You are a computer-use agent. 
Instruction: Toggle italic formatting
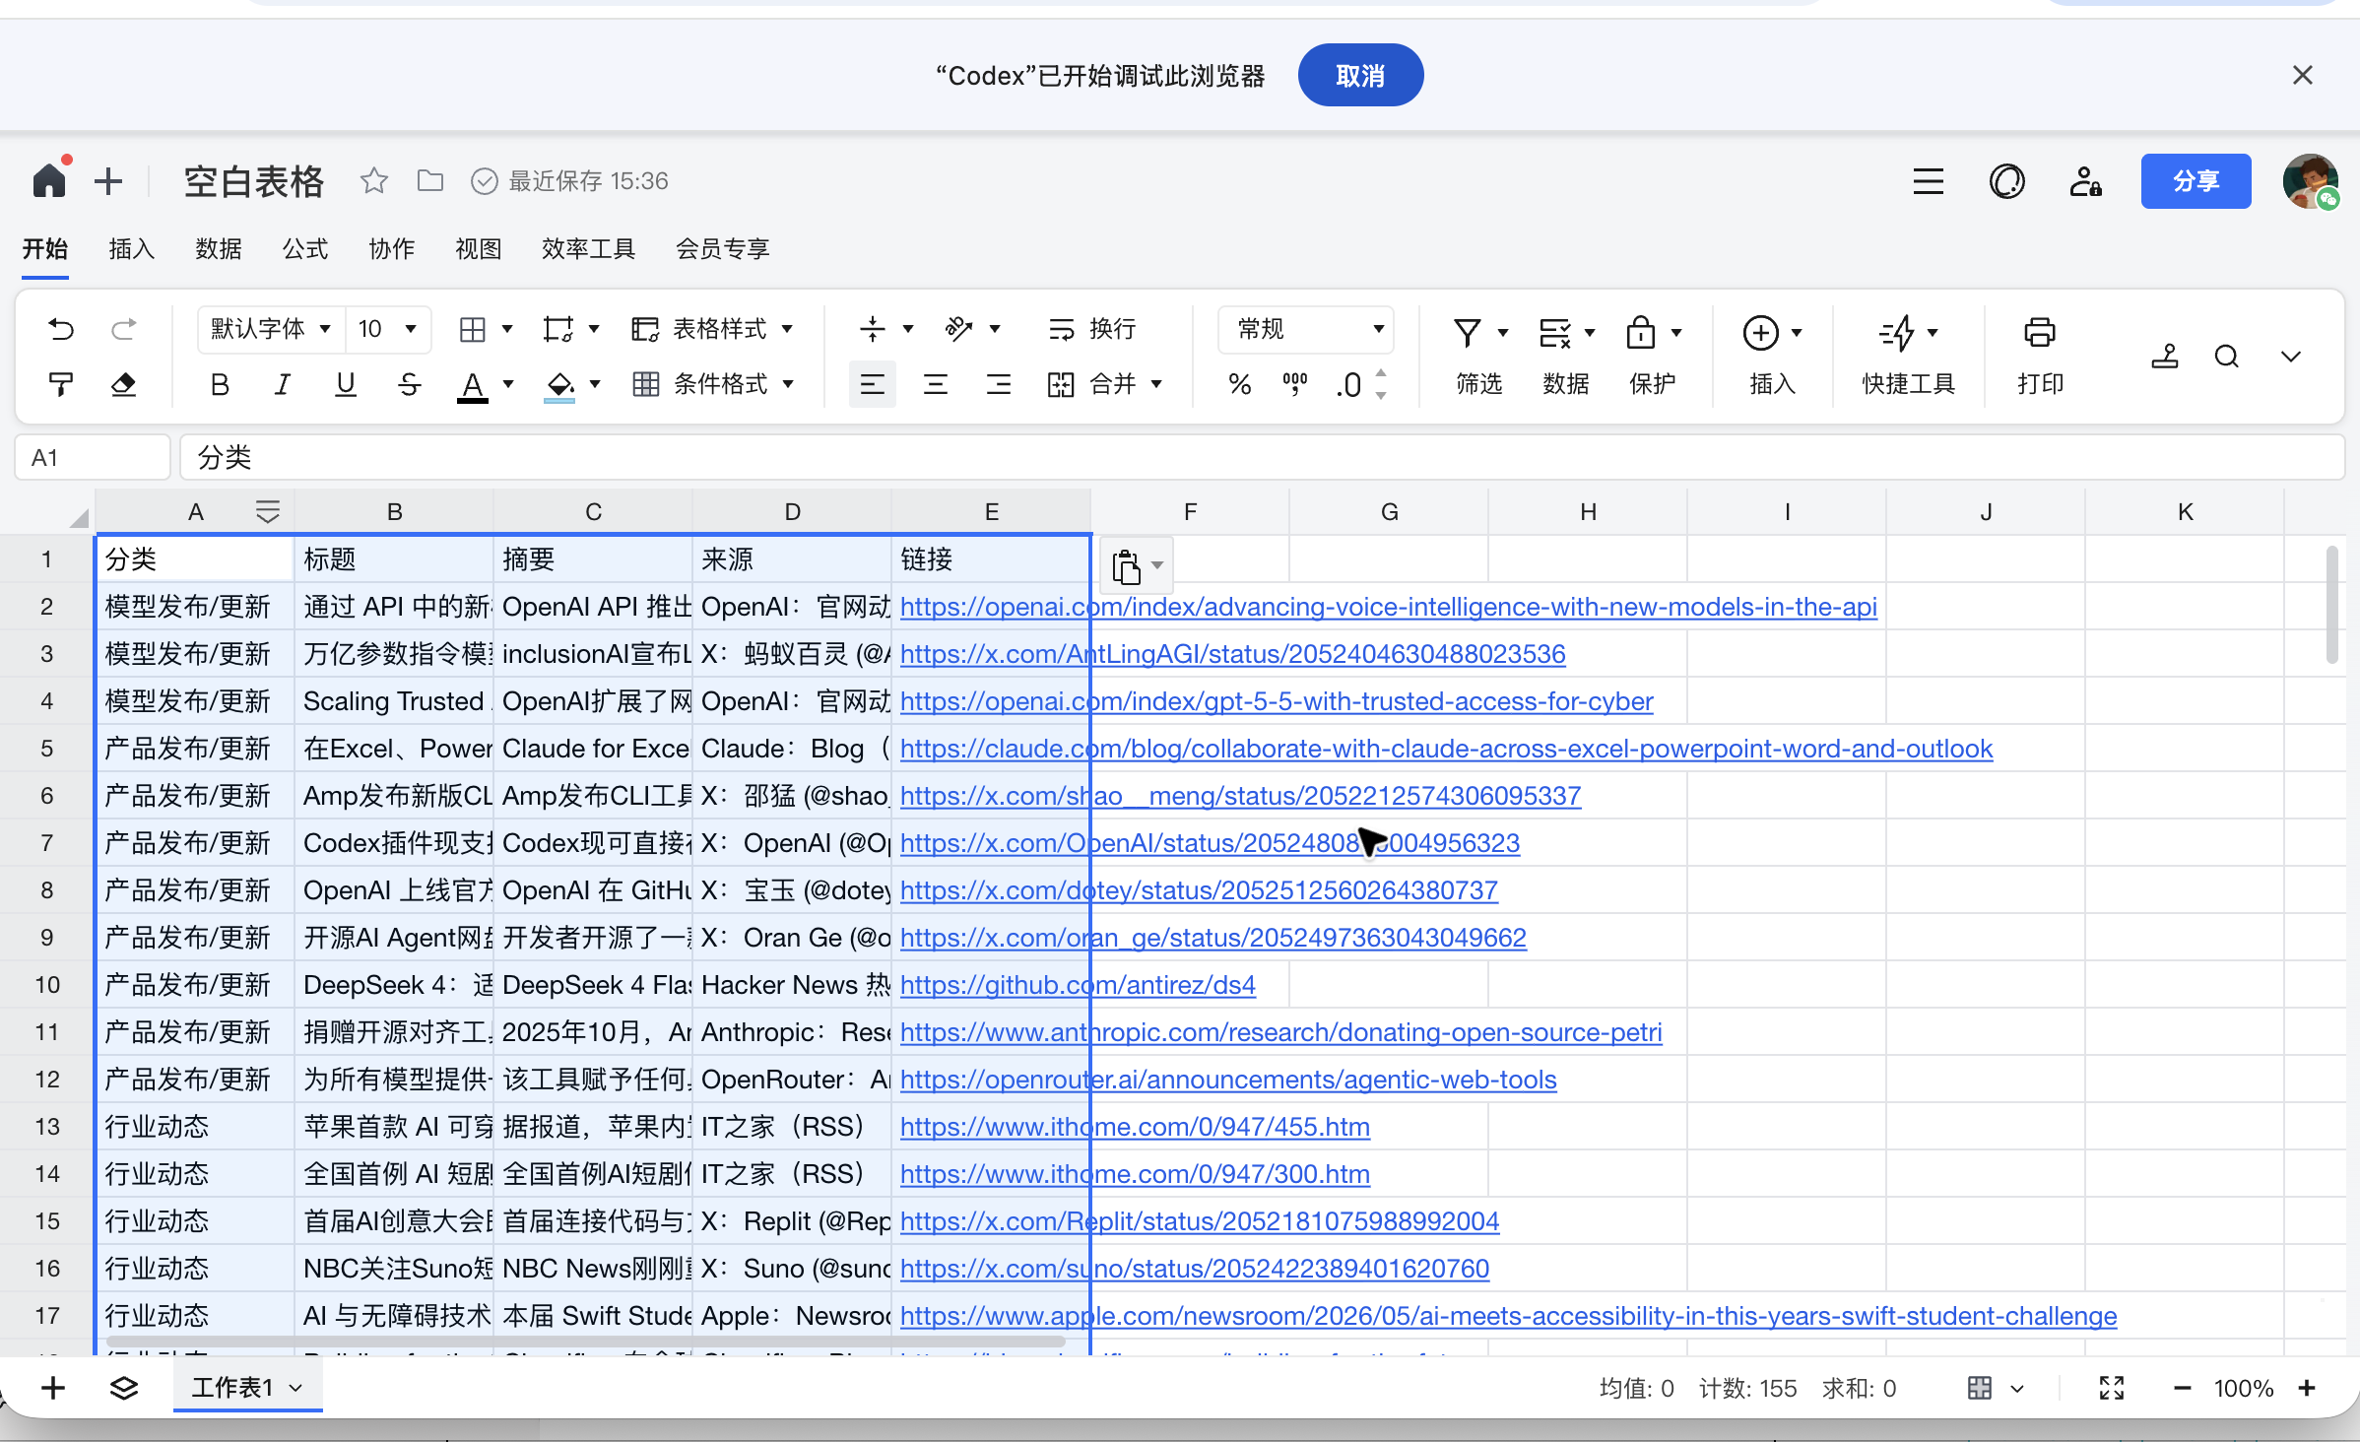click(x=283, y=384)
